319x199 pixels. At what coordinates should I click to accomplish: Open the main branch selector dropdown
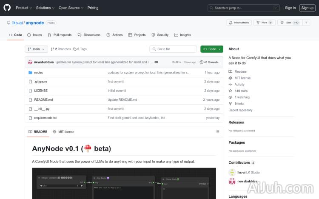coord(36,49)
